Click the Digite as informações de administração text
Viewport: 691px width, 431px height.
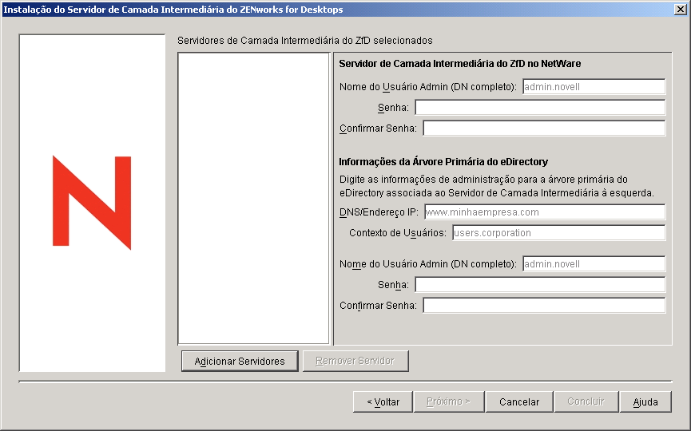[x=497, y=186]
